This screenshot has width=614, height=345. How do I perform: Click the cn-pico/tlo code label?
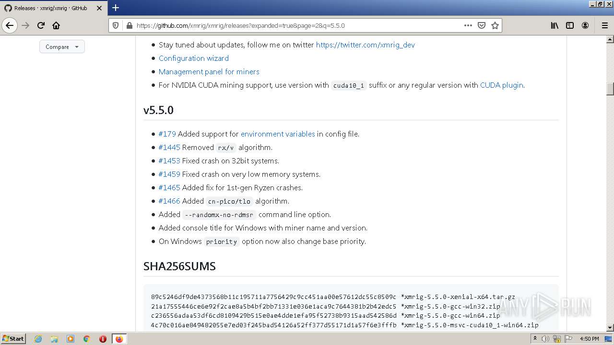pyautogui.click(x=229, y=201)
